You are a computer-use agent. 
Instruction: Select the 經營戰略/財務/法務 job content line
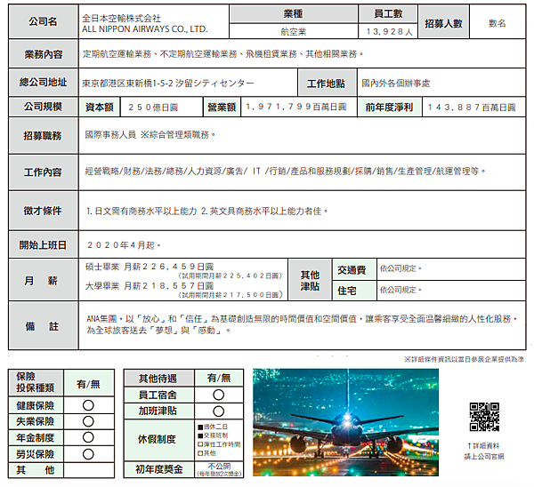click(285, 171)
